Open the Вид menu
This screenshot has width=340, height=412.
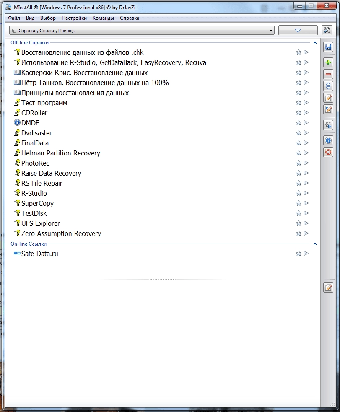(x=30, y=18)
